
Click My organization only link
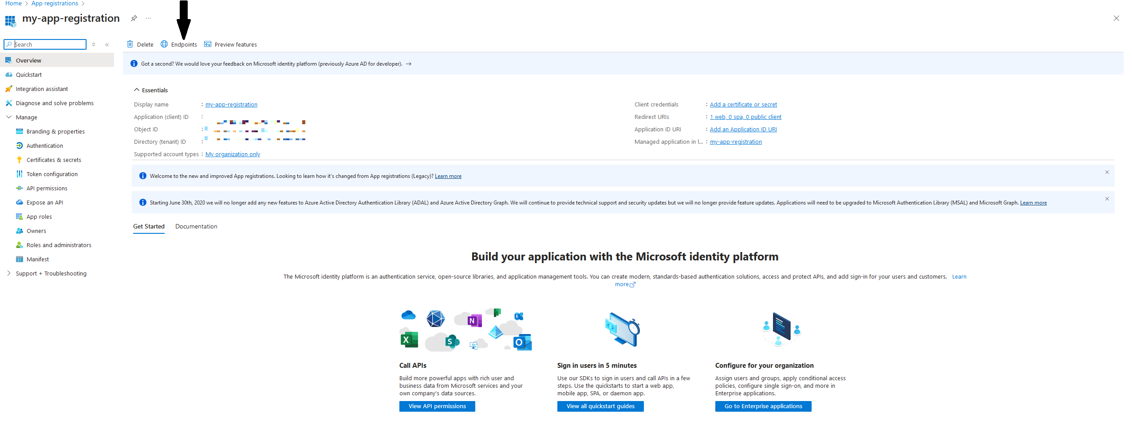point(233,154)
